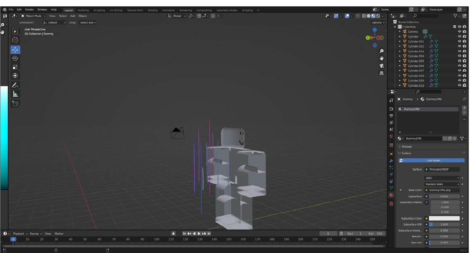The height and width of the screenshot is (253, 470).
Task: Switch to the Shading workspace tab
Action: pyautogui.click(x=152, y=10)
